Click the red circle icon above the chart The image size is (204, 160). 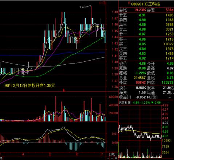click(100, 3)
